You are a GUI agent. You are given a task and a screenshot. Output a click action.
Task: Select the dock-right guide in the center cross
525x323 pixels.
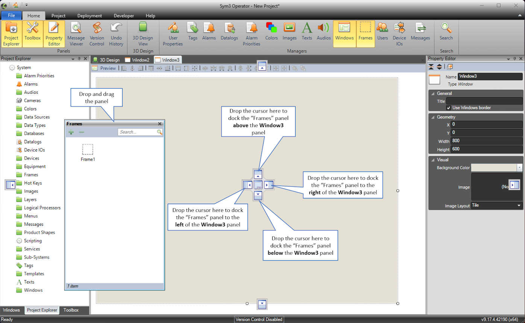(x=268, y=185)
